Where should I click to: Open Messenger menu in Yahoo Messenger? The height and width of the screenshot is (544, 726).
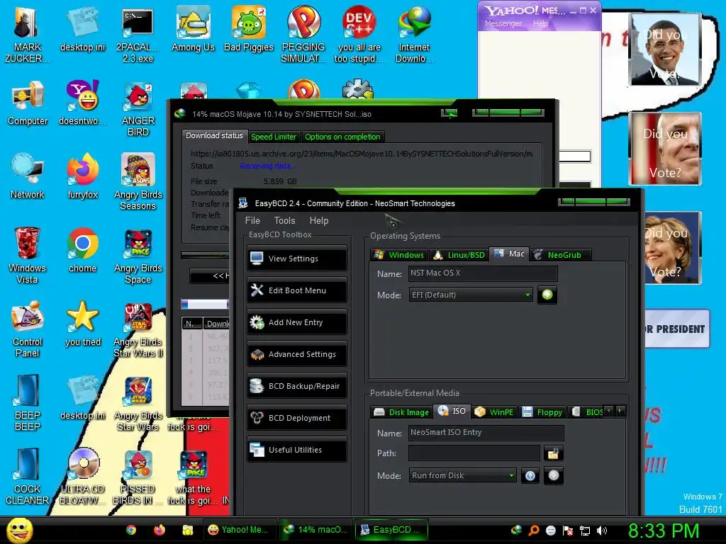[503, 23]
